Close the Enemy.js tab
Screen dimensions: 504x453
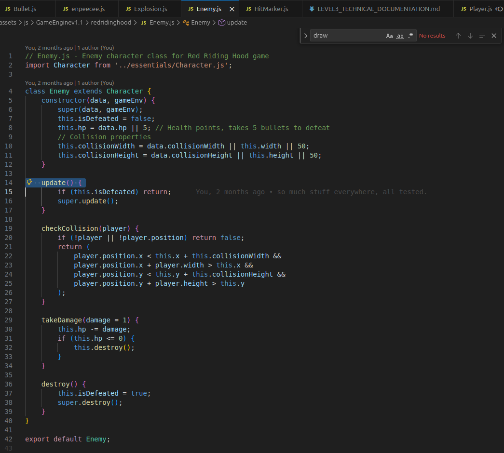click(x=232, y=9)
